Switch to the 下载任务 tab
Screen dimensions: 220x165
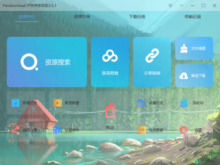click(137, 17)
